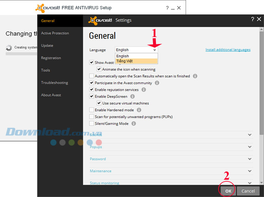
Task: Close the Avast Free Antivirus Setup window
Action: (179, 8)
